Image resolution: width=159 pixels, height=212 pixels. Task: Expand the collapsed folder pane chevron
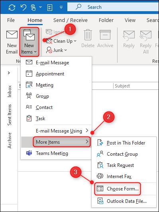[x=9, y=73]
